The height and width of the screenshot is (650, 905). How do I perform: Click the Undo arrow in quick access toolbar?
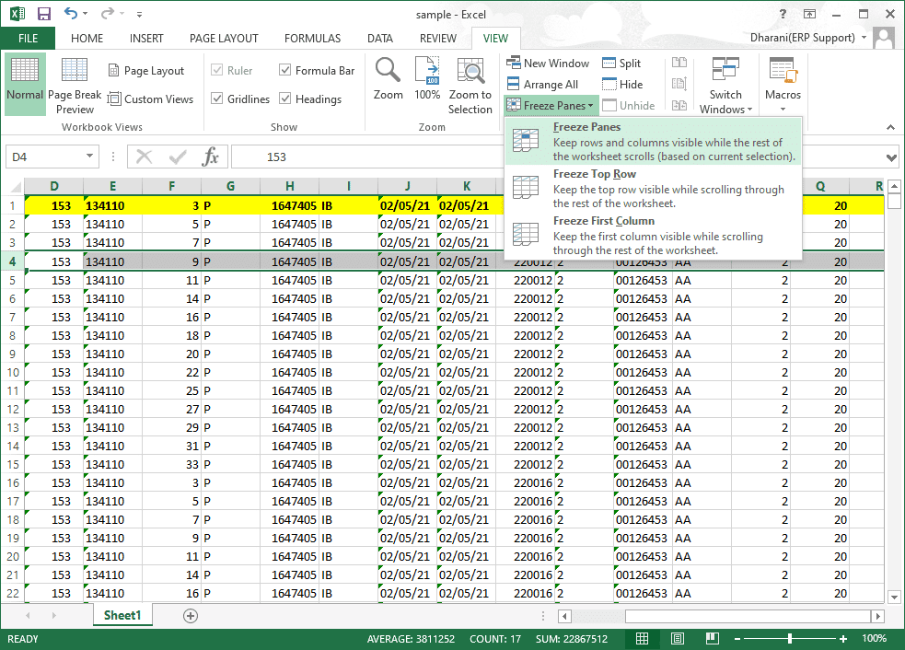(x=72, y=14)
